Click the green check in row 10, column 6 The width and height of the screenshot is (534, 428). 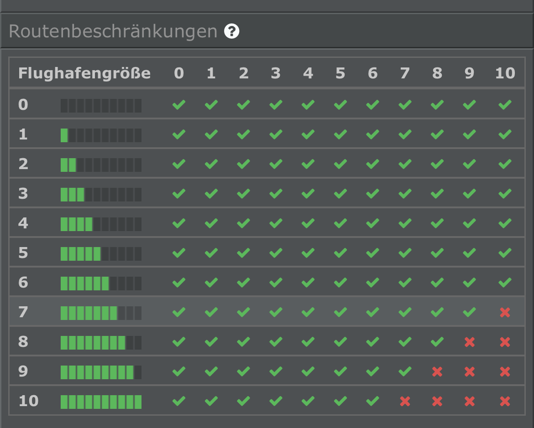click(372, 401)
